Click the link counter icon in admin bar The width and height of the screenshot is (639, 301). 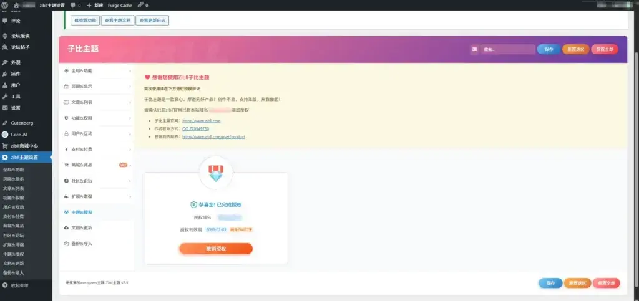click(140, 5)
